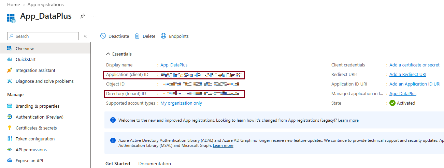Click the Endpoints globe icon
444x168 pixels.
163,36
